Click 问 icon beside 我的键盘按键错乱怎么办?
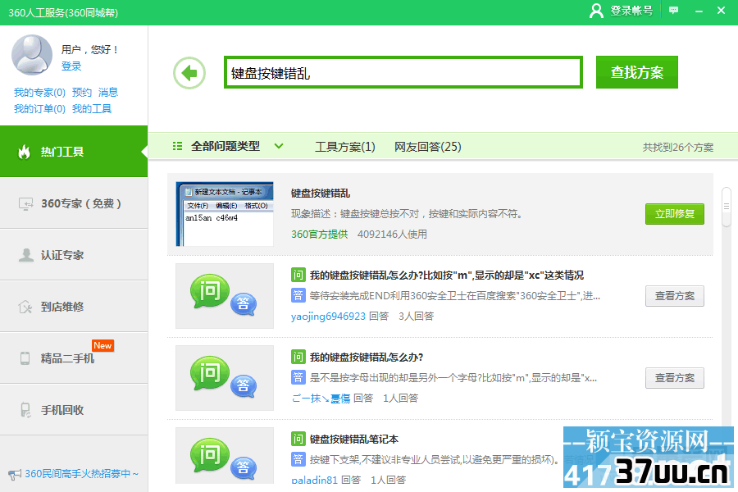738x492 pixels. 298,357
